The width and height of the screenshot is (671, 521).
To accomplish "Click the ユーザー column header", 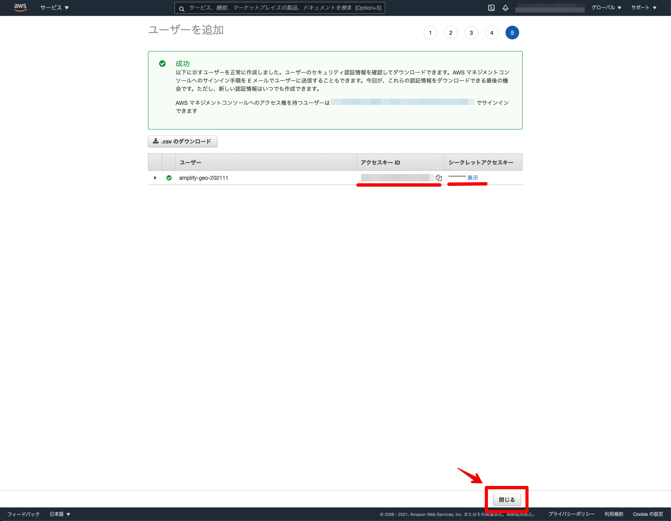I will [x=266, y=162].
